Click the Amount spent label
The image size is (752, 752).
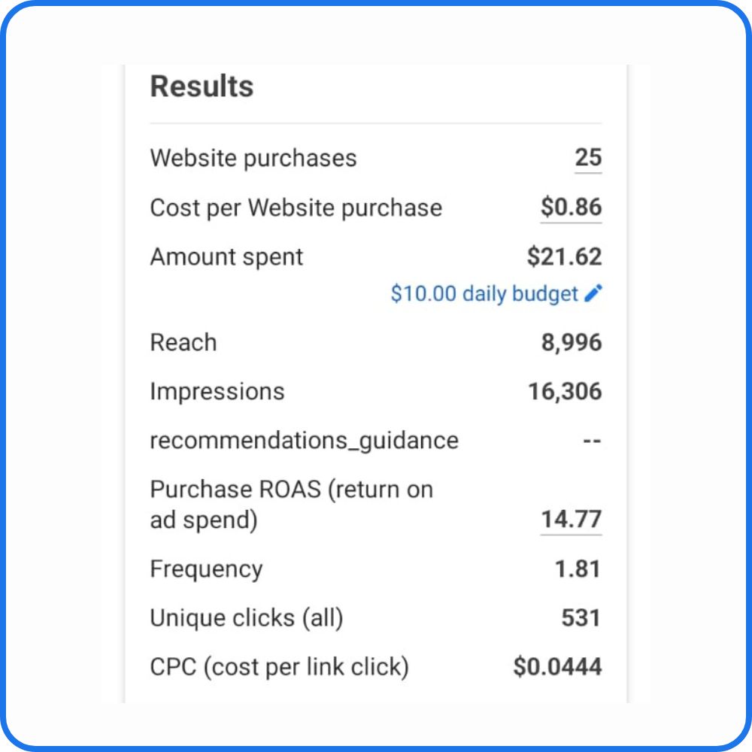(226, 257)
